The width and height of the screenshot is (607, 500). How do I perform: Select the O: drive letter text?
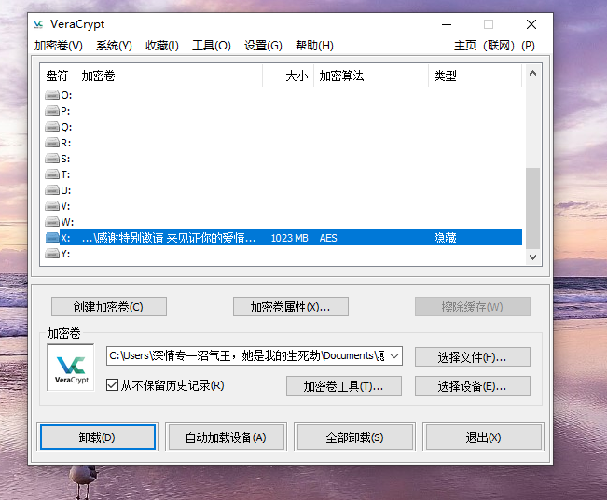click(66, 95)
